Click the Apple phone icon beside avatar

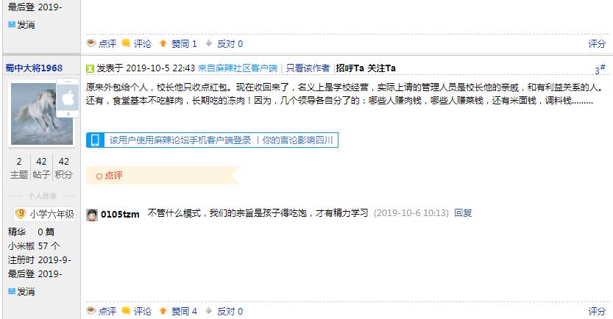68,98
